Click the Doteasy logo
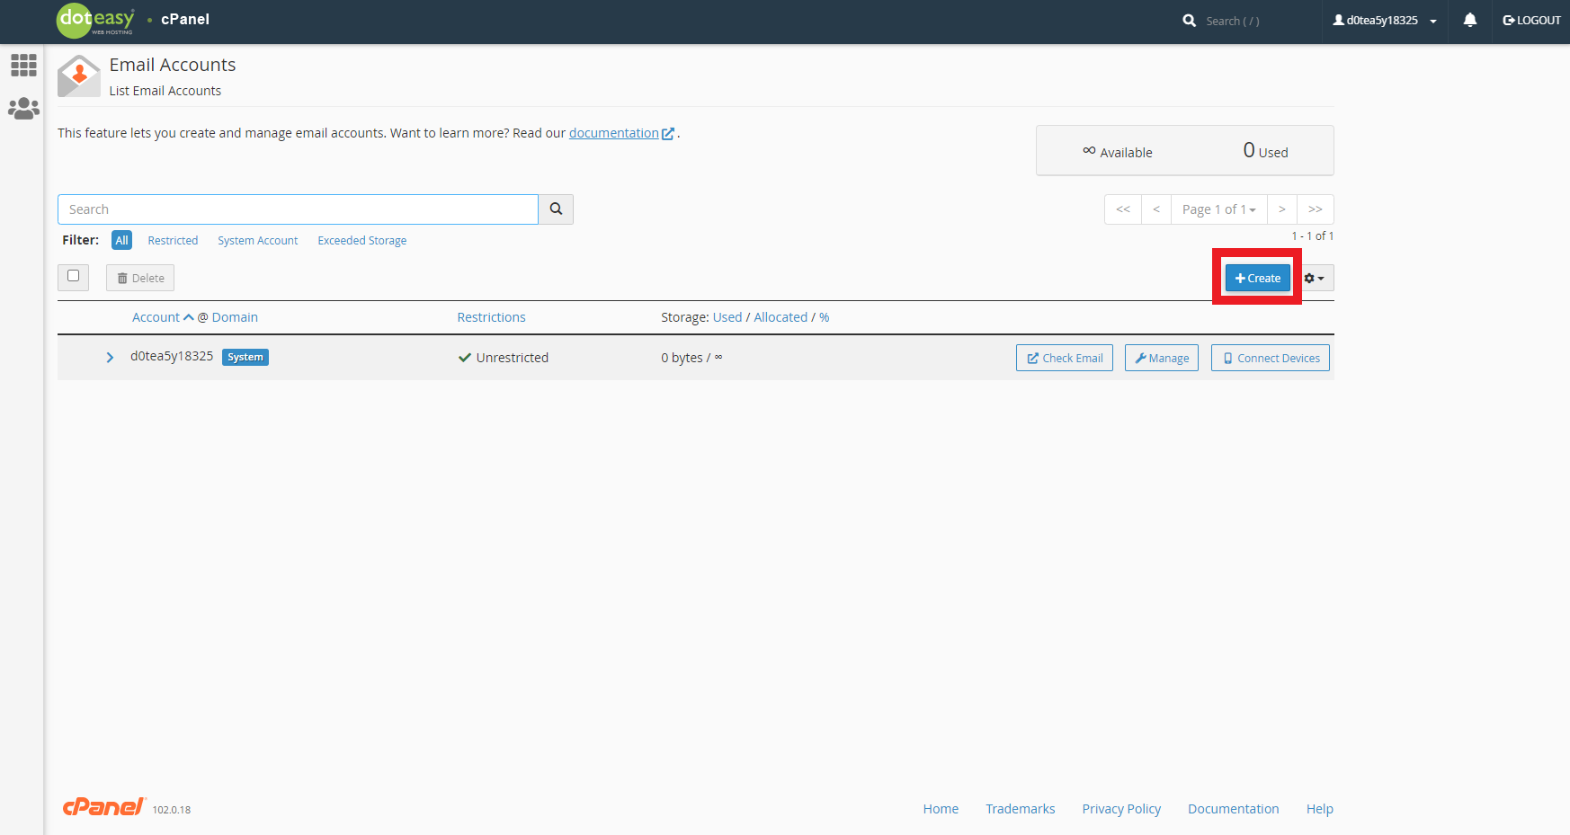 (x=95, y=20)
